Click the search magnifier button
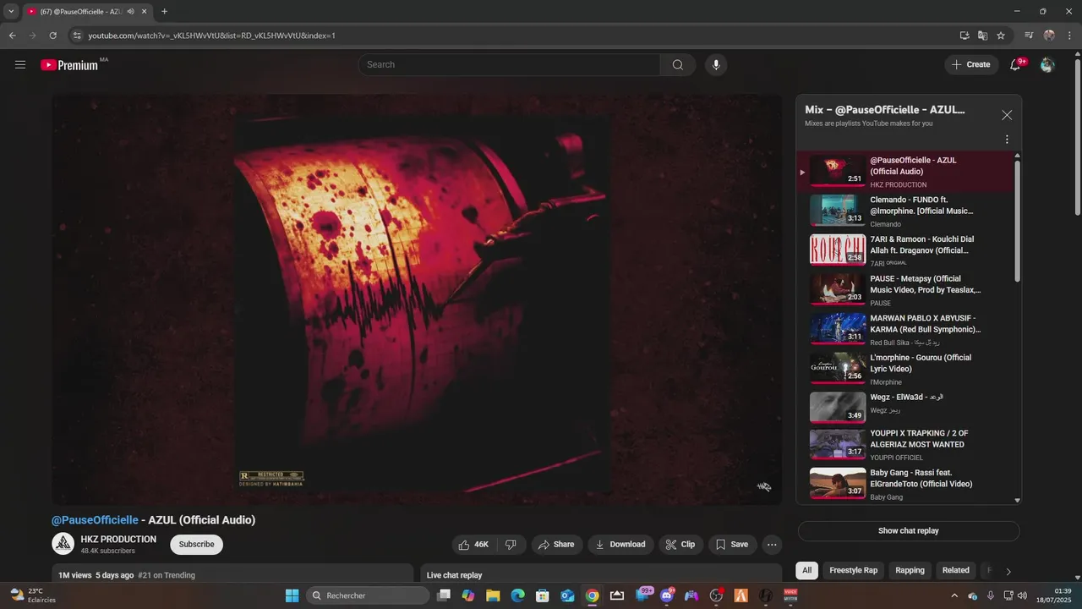This screenshot has height=609, width=1082. [678, 64]
